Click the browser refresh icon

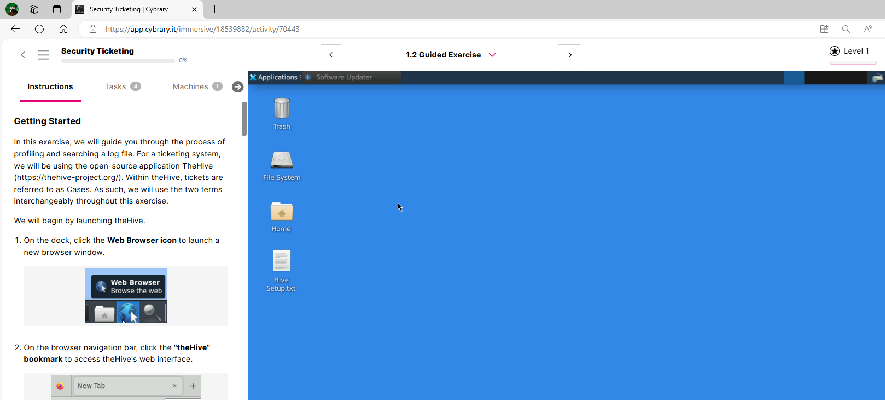pos(39,29)
